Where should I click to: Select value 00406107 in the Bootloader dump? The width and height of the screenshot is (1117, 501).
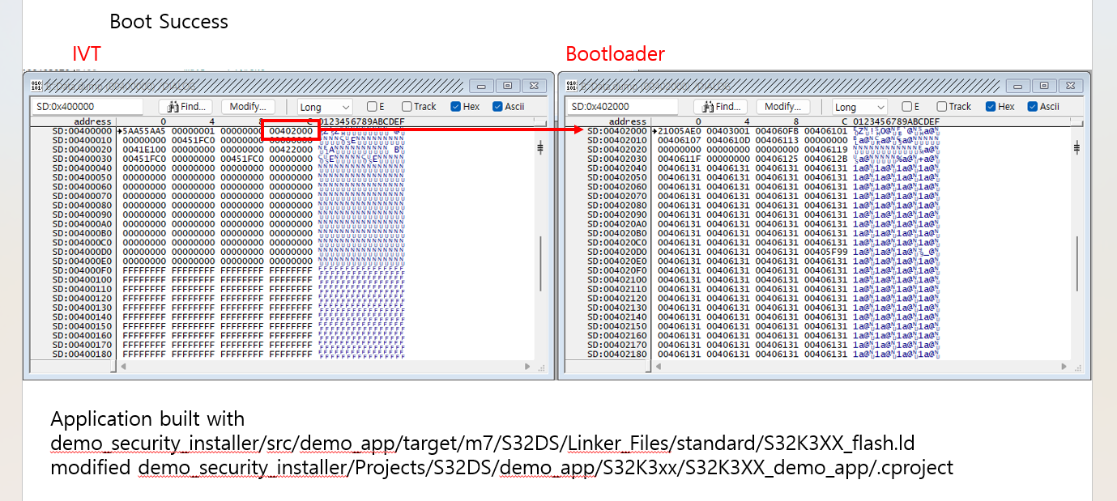(x=679, y=140)
